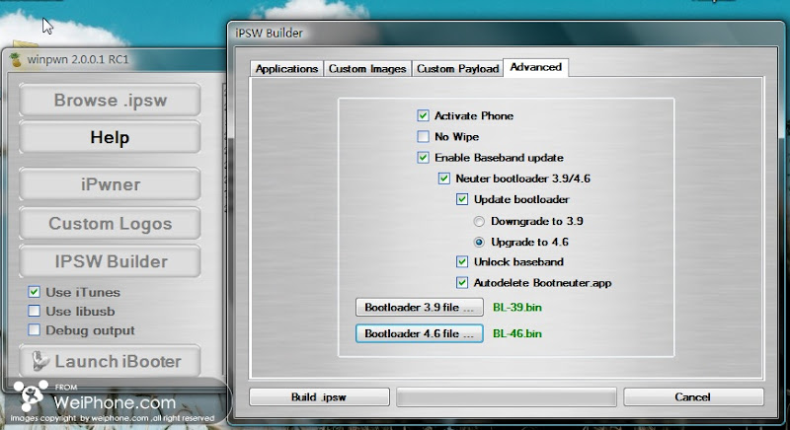Screen dimensions: 790x430
Task: Toggle Autodelete Bootneuter.app checkbox
Action: pyautogui.click(x=462, y=283)
